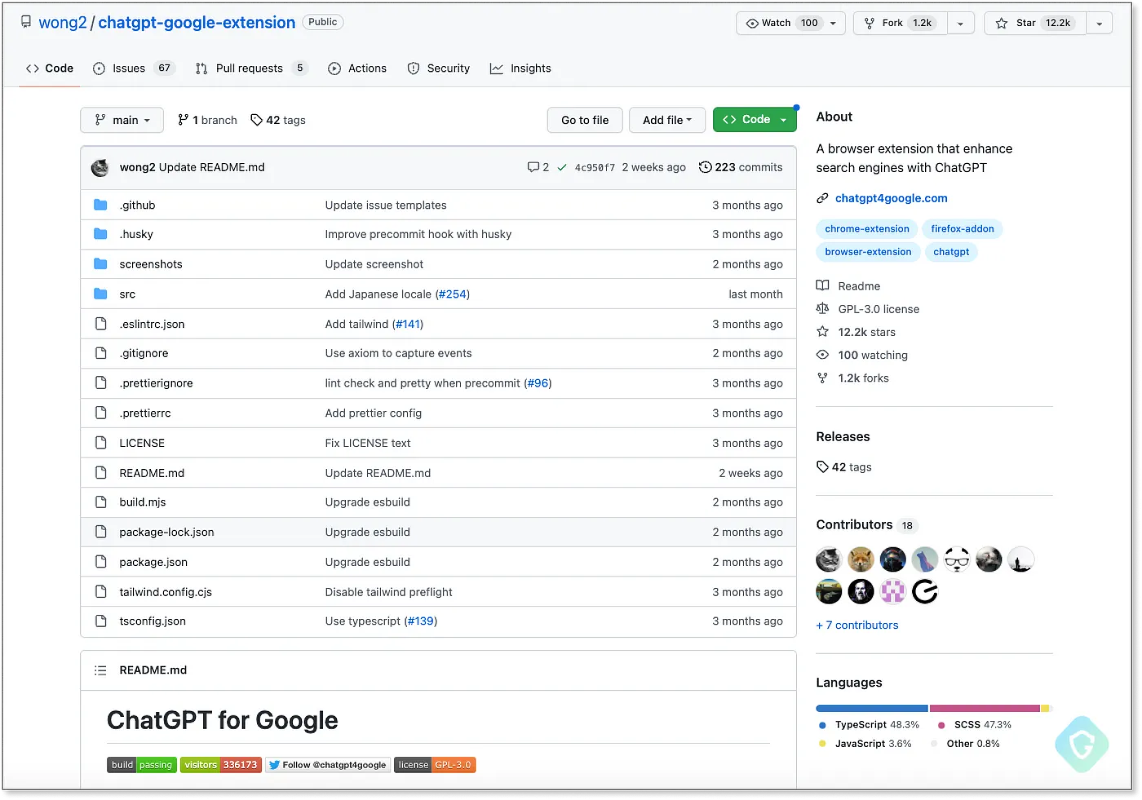Open the screenshots folder icon
The width and height of the screenshot is (1142, 800).
coord(100,264)
